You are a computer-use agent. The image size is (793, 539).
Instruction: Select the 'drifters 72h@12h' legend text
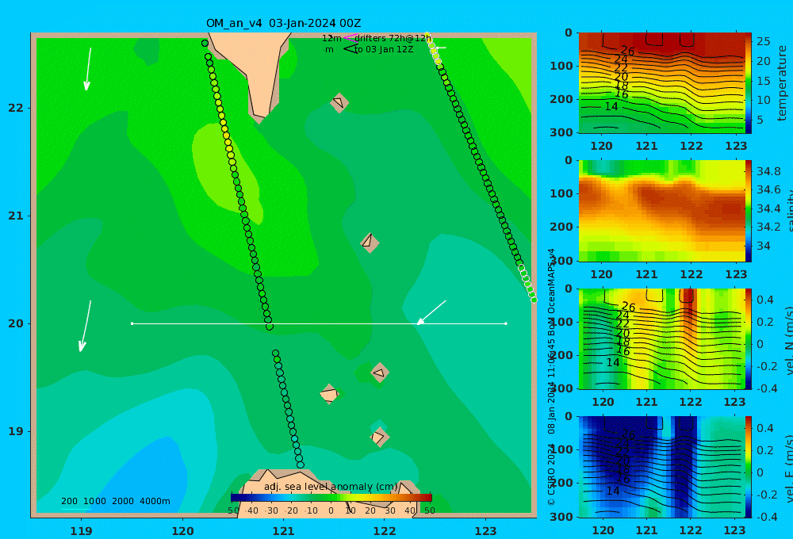393,38
